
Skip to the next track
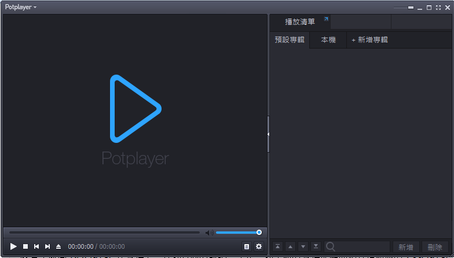pyautogui.click(x=47, y=246)
